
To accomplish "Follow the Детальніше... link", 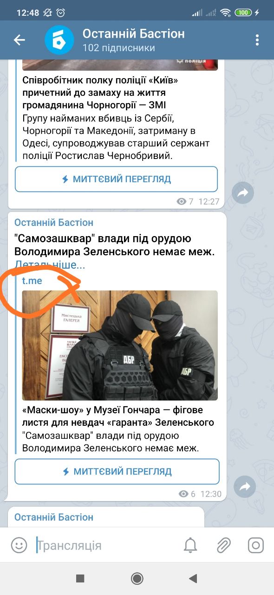I will pos(50,265).
